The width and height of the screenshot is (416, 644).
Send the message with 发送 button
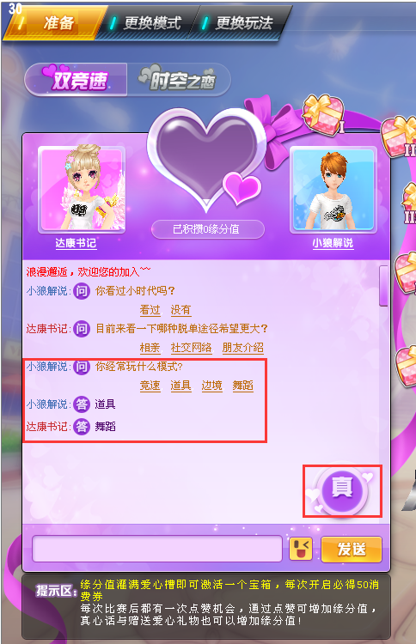352,550
